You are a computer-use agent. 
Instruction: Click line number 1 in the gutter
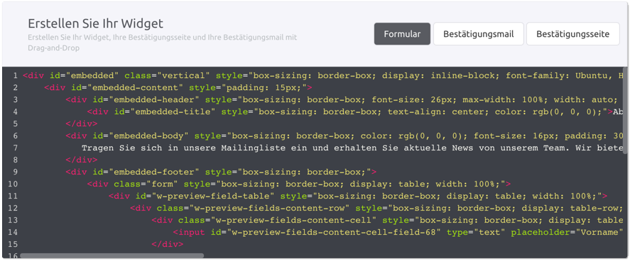[x=15, y=75]
